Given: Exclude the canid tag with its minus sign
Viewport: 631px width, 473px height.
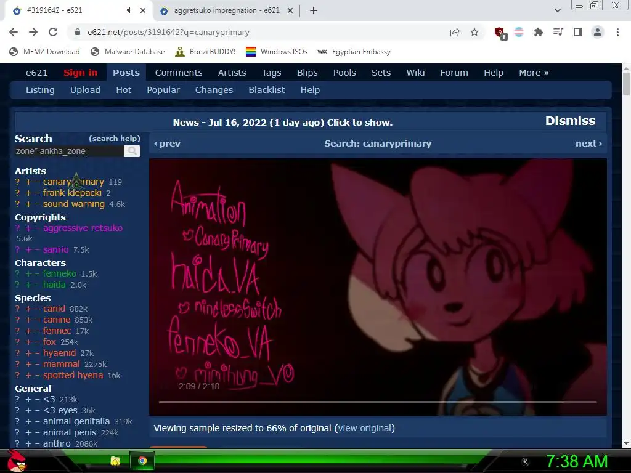Looking at the screenshot, I should 38,309.
